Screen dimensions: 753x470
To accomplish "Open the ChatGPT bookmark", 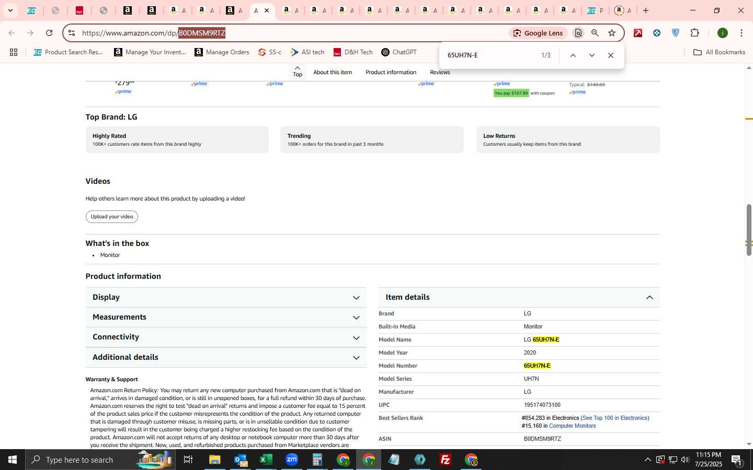I will coord(399,52).
